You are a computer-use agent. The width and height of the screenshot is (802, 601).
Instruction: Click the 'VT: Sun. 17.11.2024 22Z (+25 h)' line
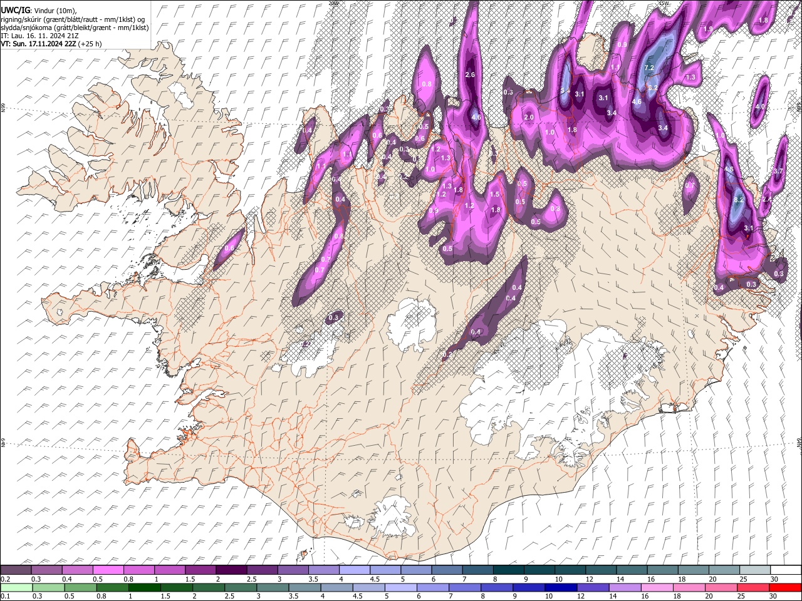tap(51, 44)
